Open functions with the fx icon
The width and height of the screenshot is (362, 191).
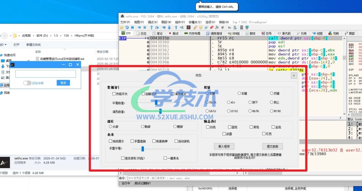coord(217,27)
